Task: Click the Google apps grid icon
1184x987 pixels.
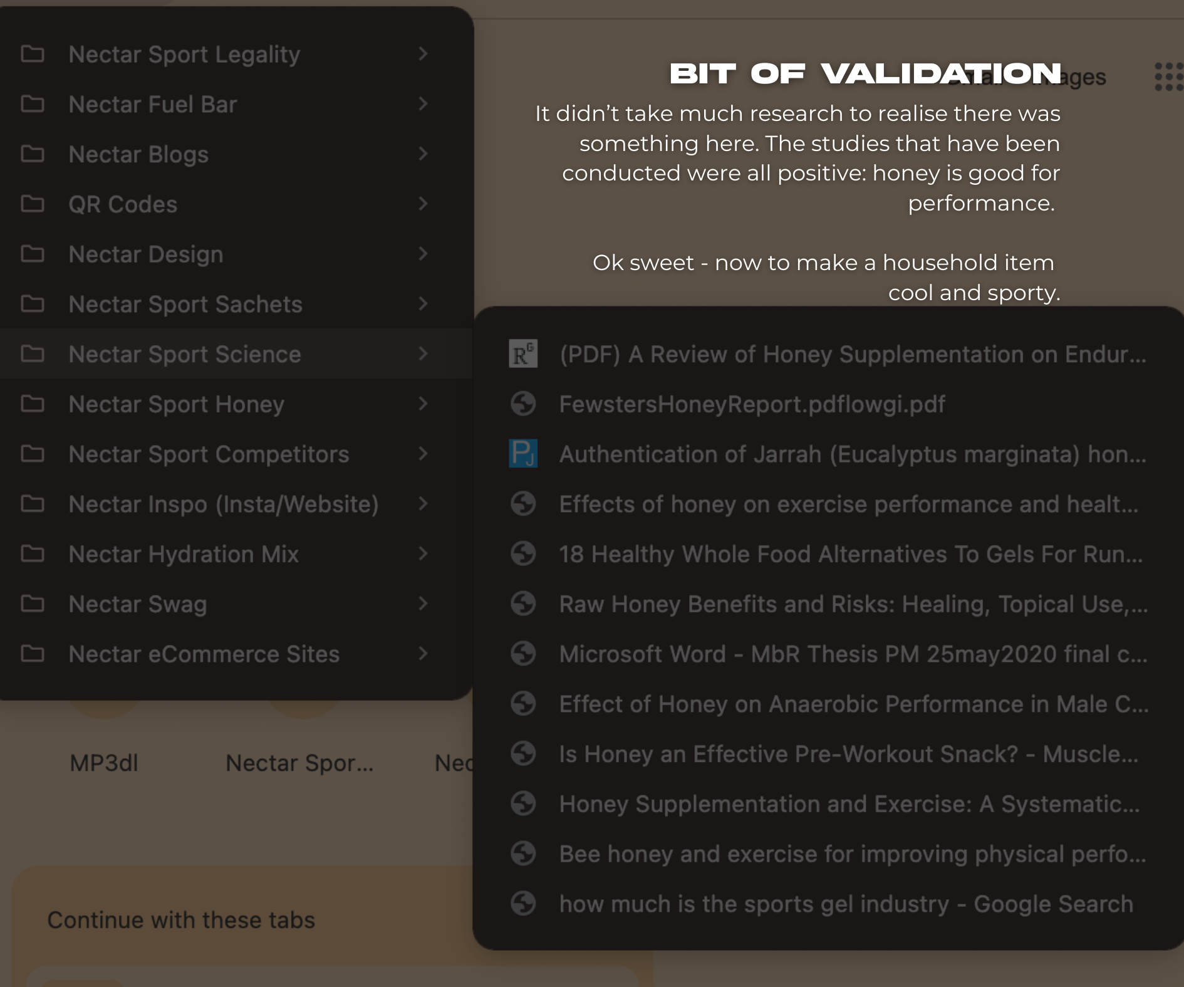Action: [1168, 78]
